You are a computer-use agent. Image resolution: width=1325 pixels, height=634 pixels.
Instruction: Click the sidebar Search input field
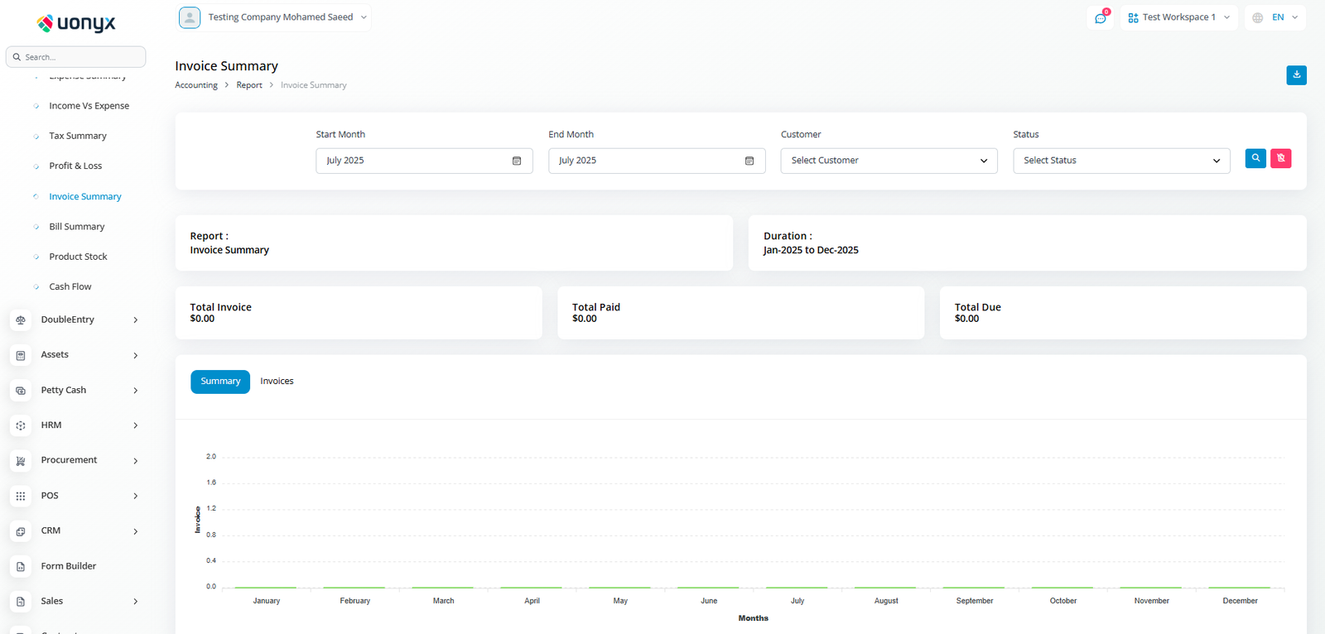[x=76, y=57]
